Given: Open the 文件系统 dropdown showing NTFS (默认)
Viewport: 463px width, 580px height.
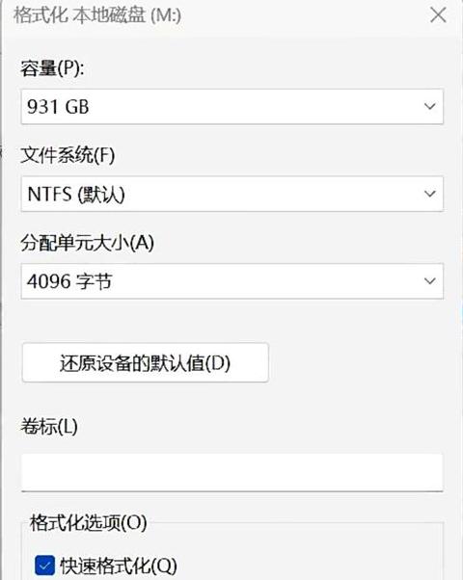Looking at the screenshot, I should [232, 194].
